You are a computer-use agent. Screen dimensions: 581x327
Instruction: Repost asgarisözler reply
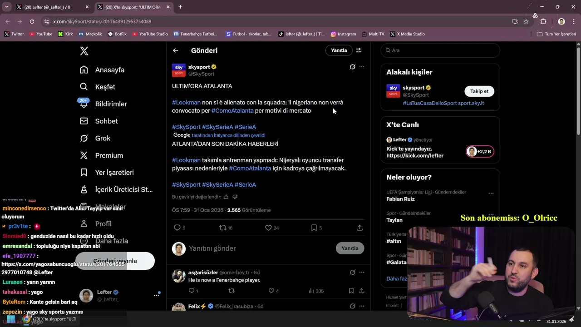[231, 291]
